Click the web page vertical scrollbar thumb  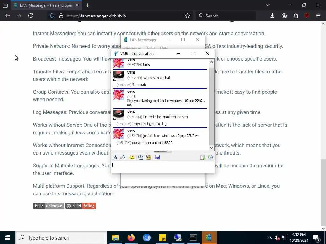coord(323,193)
